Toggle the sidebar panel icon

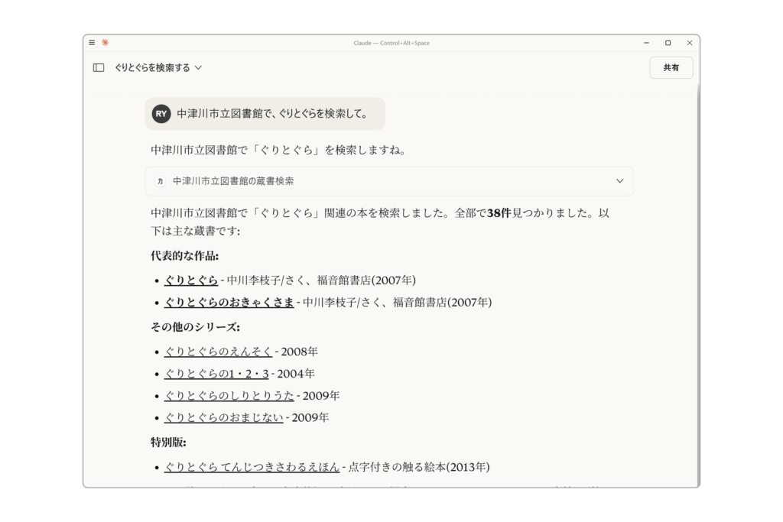[x=99, y=67]
